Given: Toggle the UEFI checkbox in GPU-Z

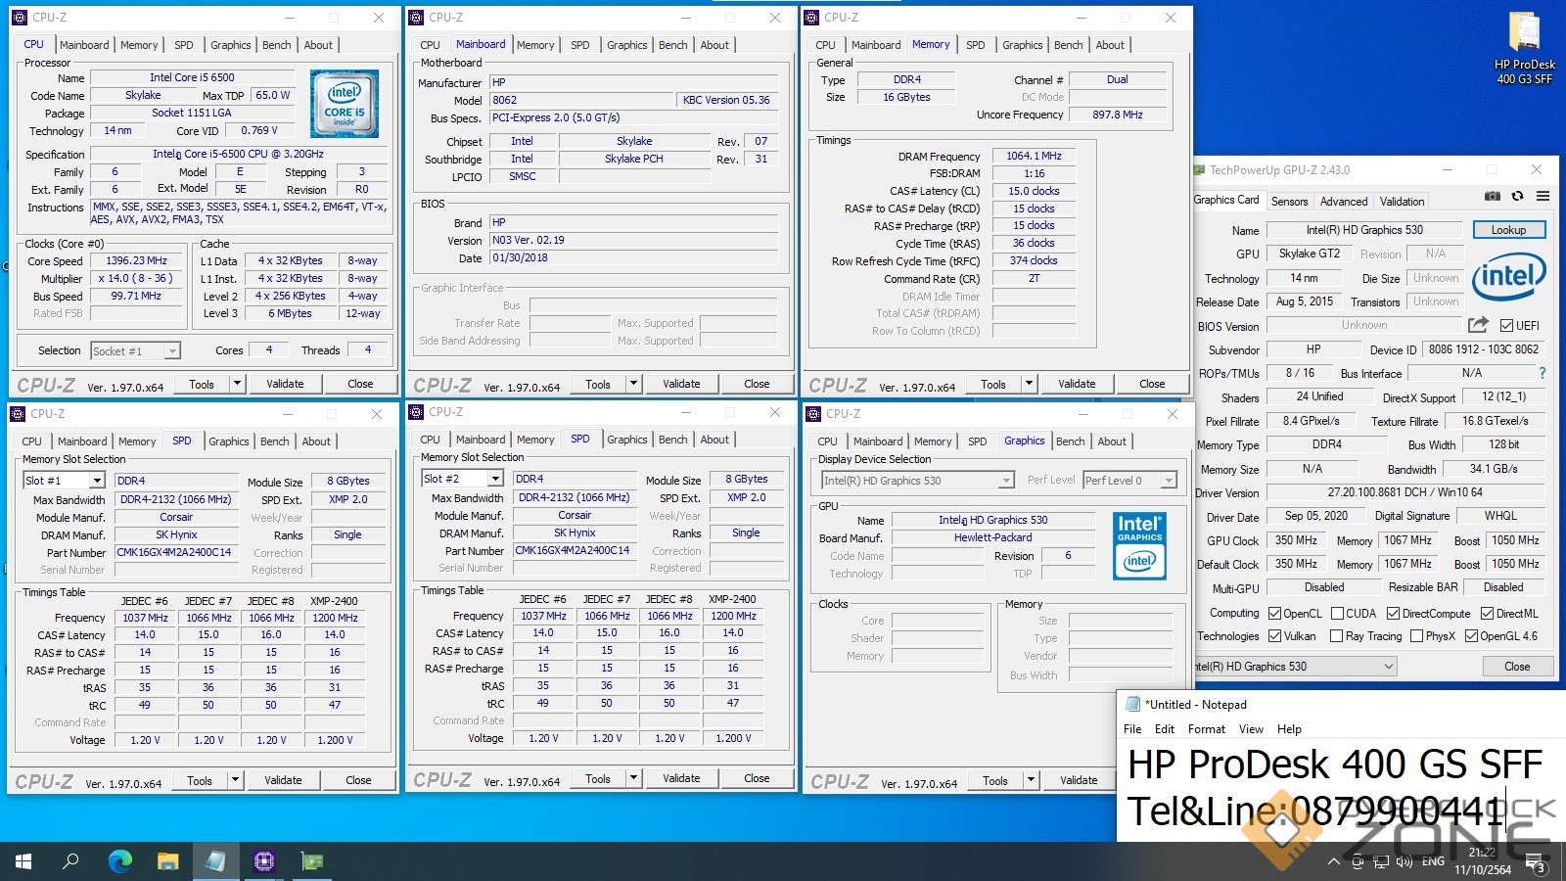Looking at the screenshot, I should point(1506,326).
